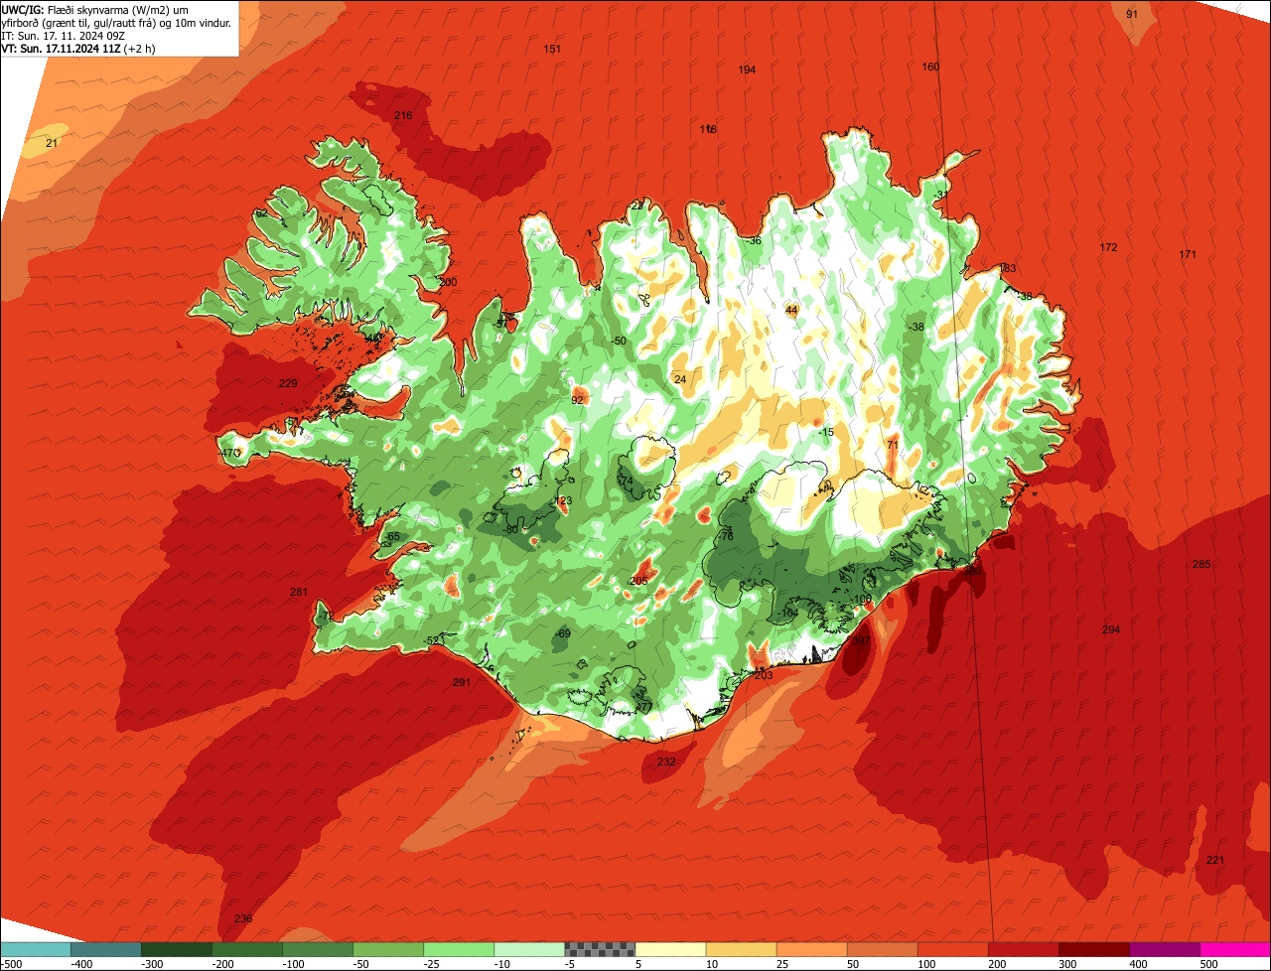
Task: Click the checkered -5 to 5 legend swatch
Action: tap(600, 949)
